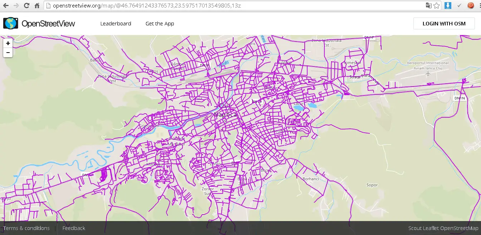This screenshot has width=481, height=235.
Task: Go to the browser home page icon
Action: click(37, 6)
